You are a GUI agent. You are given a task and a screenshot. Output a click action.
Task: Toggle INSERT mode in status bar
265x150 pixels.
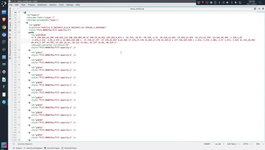point(207,144)
